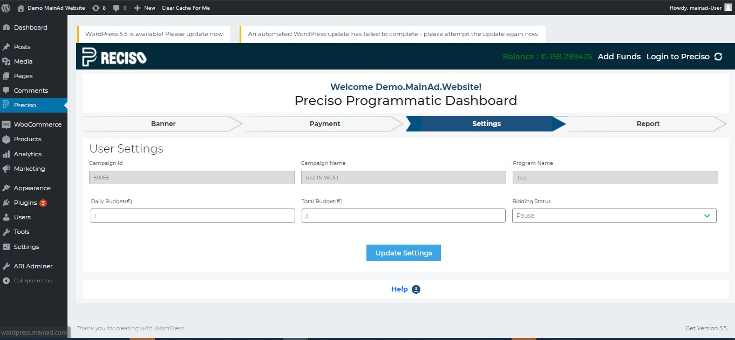The height and width of the screenshot is (340, 735).
Task: Click the download icon next to Help
Action: [416, 289]
